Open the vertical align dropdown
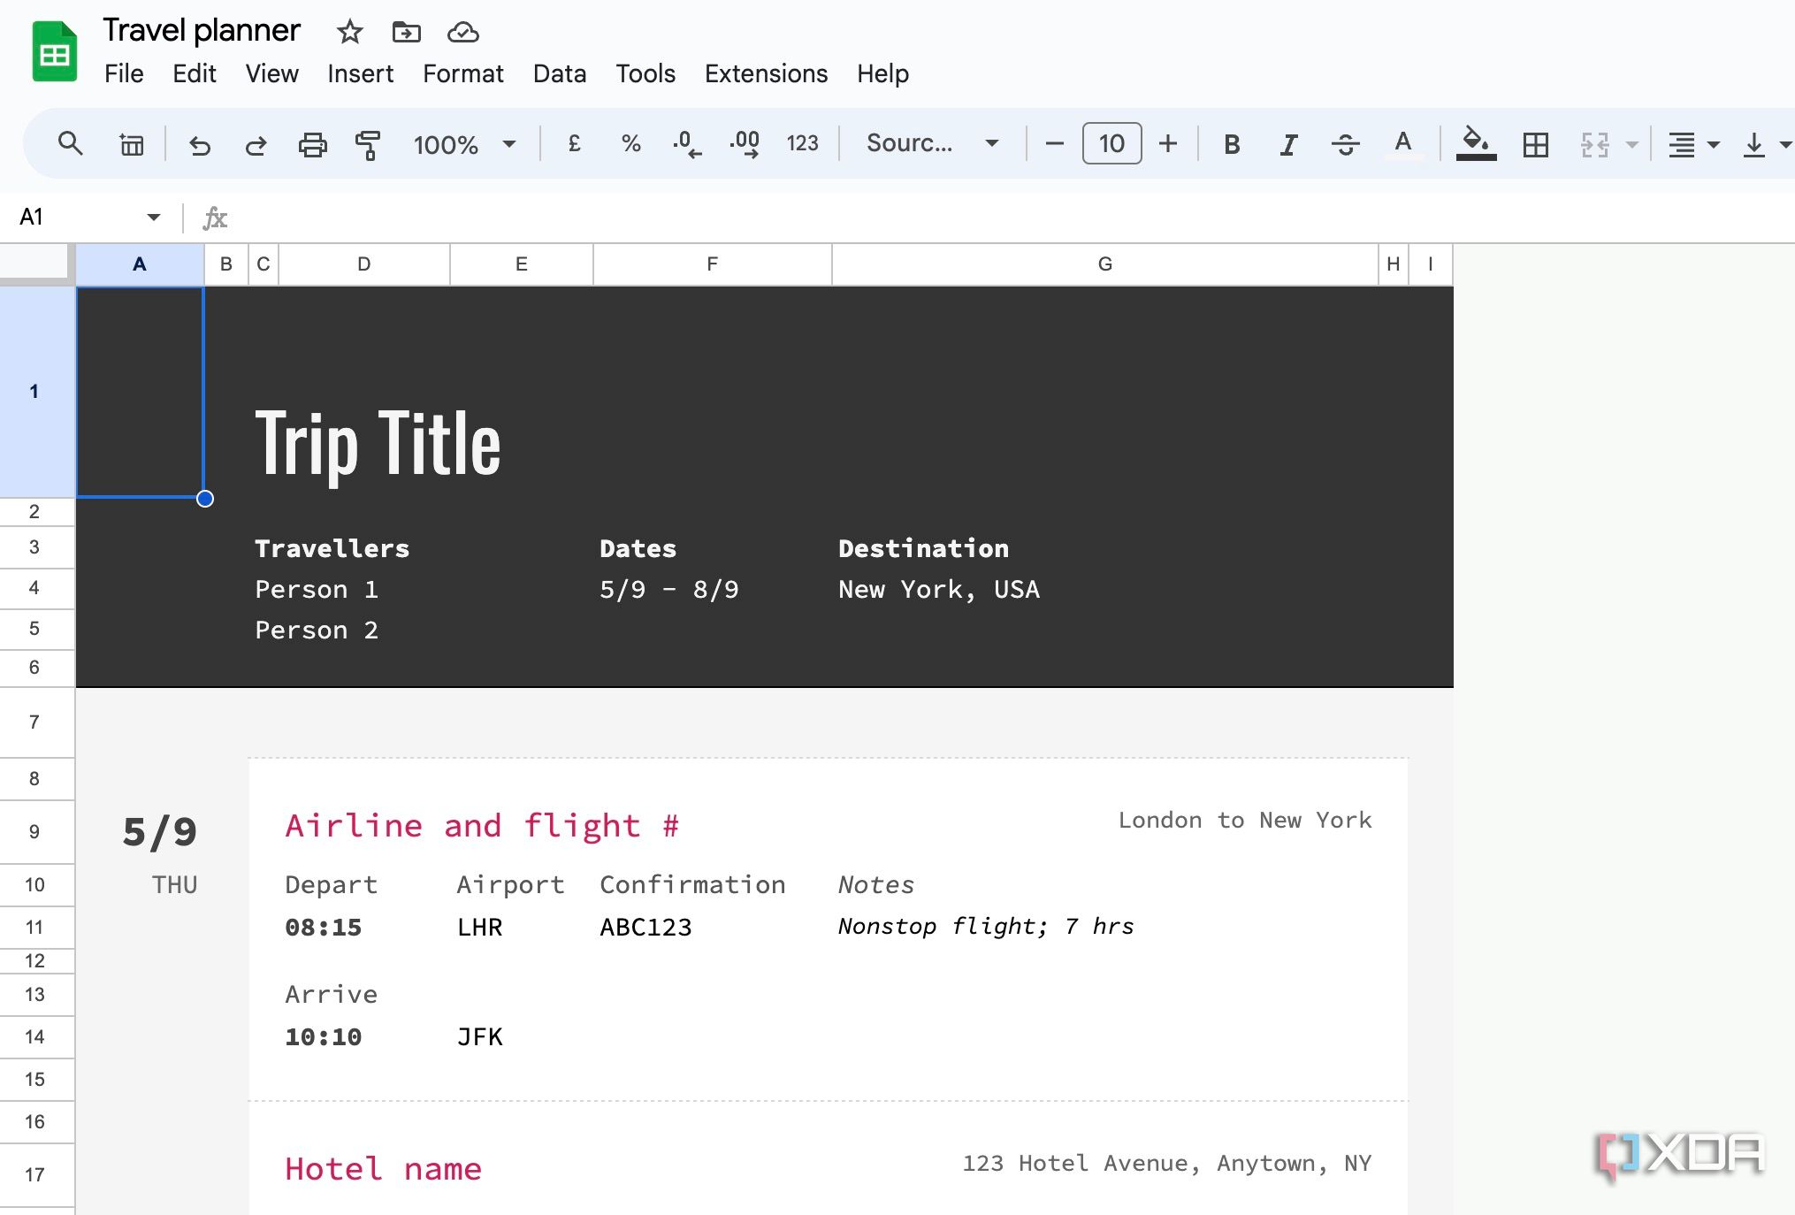1795x1215 pixels. click(1765, 144)
